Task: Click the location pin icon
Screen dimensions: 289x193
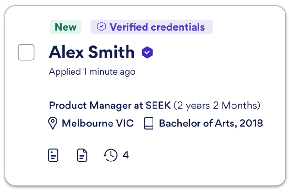Action: coord(53,124)
